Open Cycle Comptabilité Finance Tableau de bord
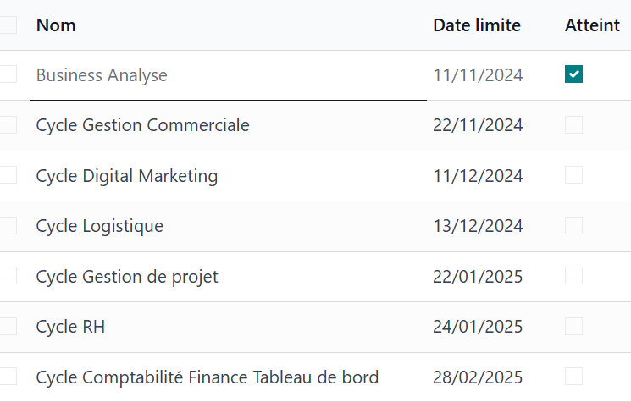Viewport: 631px width, 402px height. tap(208, 377)
